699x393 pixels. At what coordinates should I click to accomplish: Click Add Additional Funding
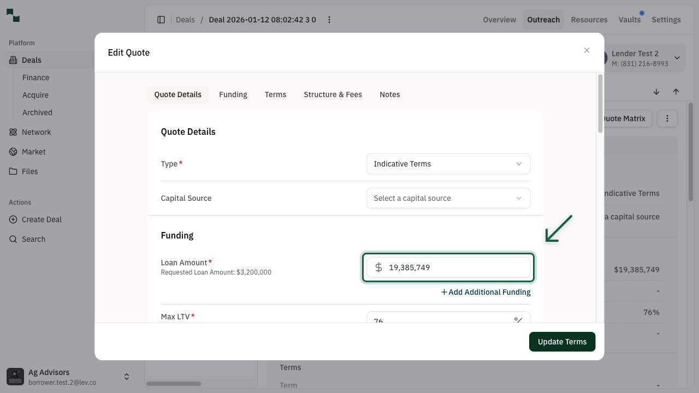(x=485, y=292)
